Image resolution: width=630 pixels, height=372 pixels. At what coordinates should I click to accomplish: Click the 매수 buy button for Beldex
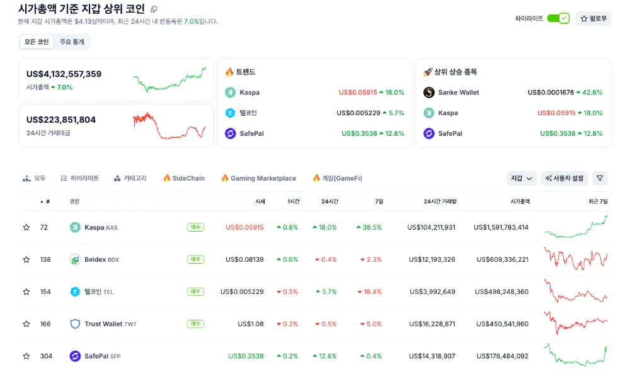click(195, 259)
